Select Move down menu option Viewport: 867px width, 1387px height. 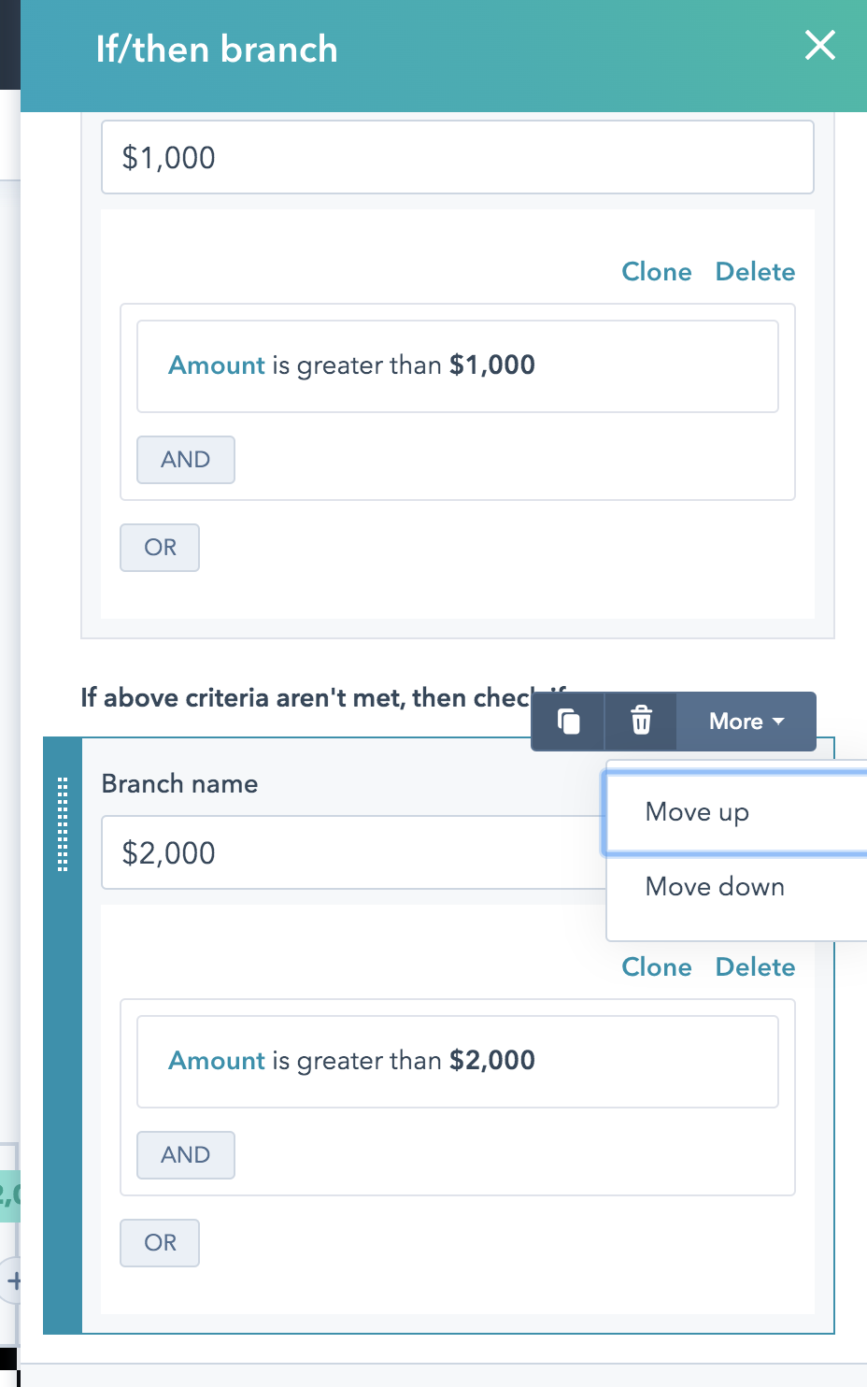715,886
